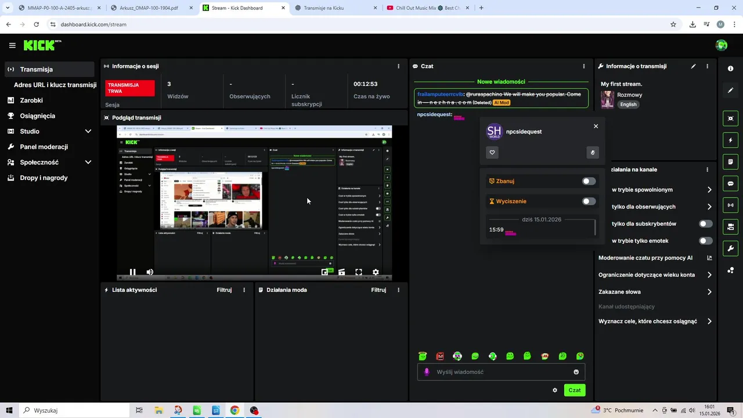Click the three-dots cluster icon at sidebar bottom
Image resolution: width=743 pixels, height=418 pixels.
point(730,270)
